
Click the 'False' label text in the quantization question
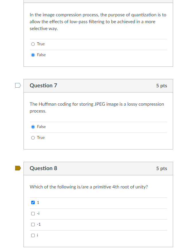[41, 55]
